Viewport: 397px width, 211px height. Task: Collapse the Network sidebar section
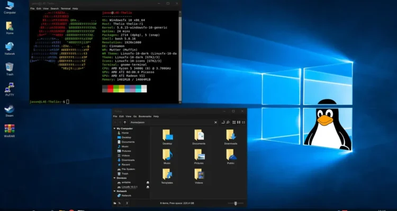pyautogui.click(x=114, y=191)
